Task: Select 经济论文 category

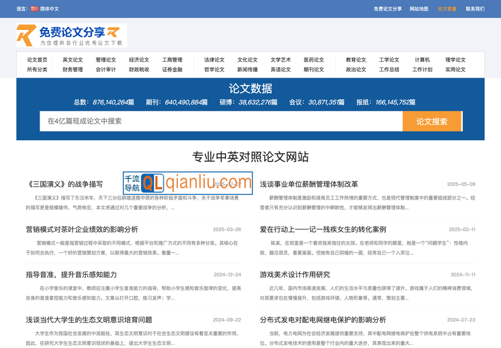Action: coord(139,59)
